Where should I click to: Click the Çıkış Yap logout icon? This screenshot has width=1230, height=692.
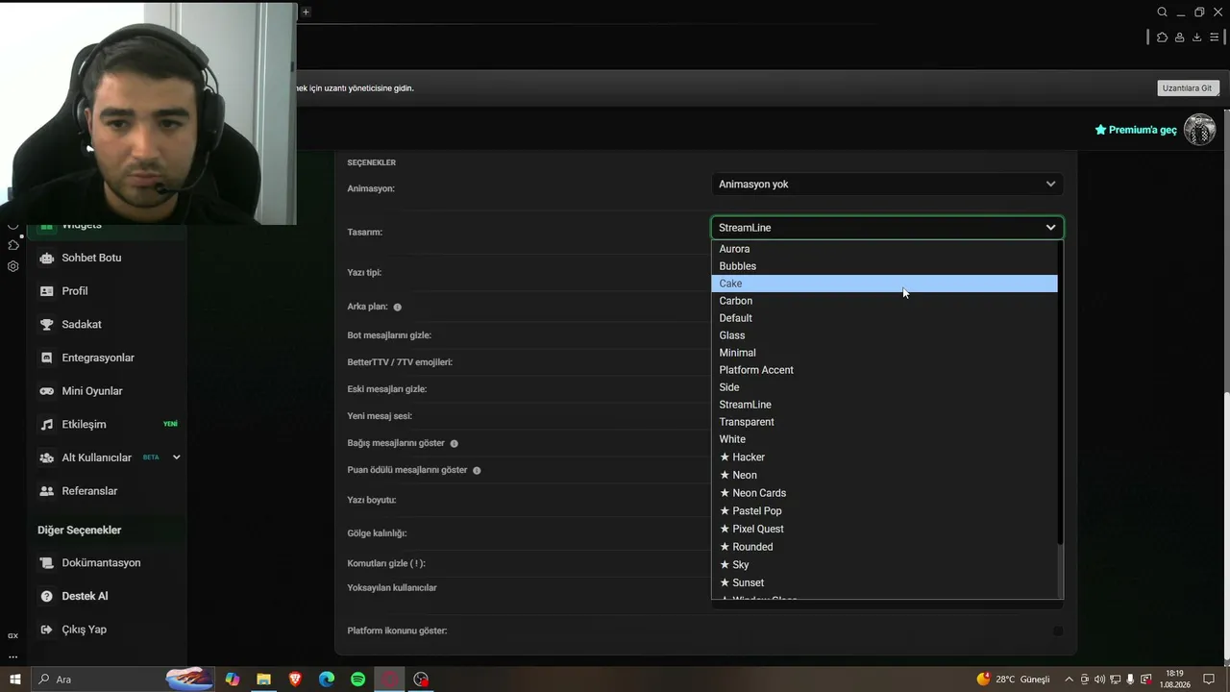click(46, 630)
